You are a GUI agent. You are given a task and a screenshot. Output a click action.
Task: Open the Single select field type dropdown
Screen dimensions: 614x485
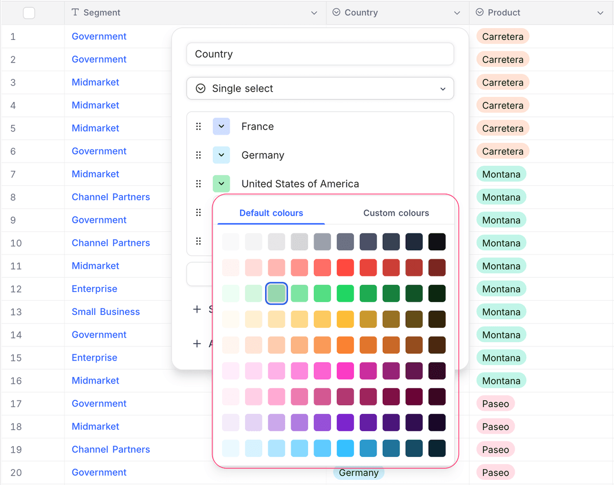coord(320,89)
